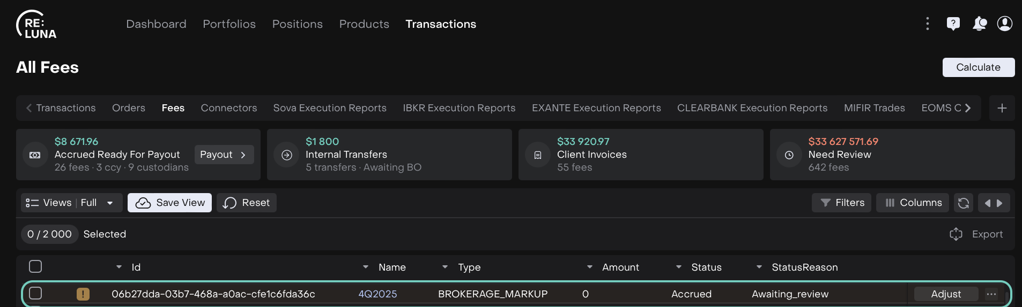1022x307 pixels.
Task: Click the refresh table icon
Action: point(963,203)
